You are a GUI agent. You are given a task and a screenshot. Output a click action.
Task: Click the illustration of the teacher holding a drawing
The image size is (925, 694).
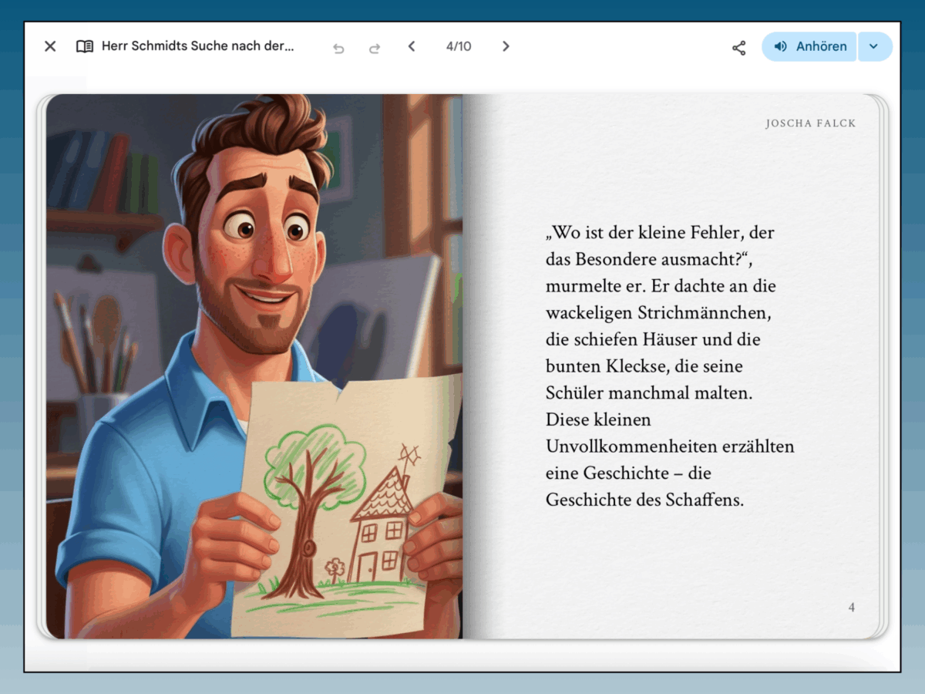pos(254,366)
